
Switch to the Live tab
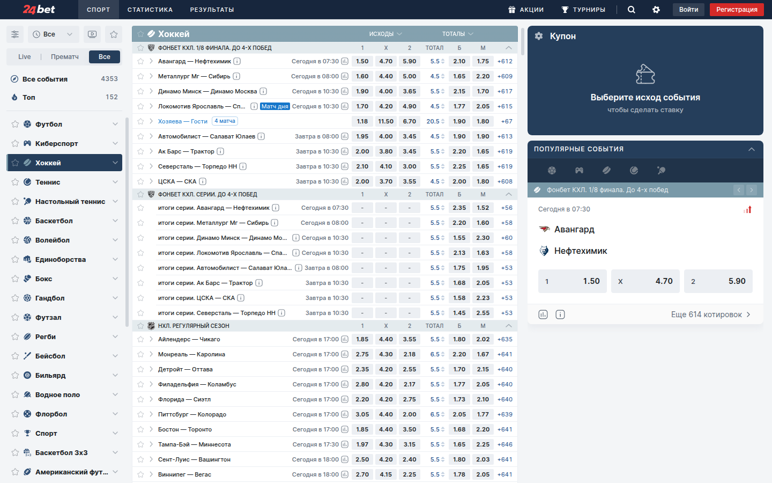click(x=25, y=57)
